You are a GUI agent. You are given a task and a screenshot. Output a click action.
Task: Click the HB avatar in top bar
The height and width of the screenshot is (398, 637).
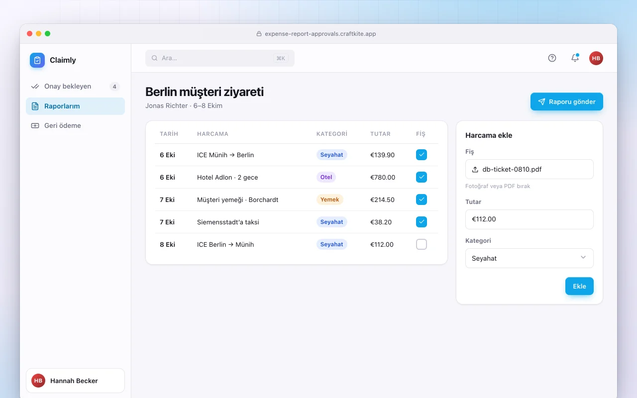tap(596, 58)
